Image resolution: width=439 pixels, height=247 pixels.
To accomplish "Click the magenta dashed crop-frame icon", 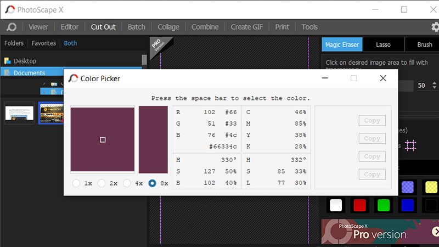I will 410,145.
